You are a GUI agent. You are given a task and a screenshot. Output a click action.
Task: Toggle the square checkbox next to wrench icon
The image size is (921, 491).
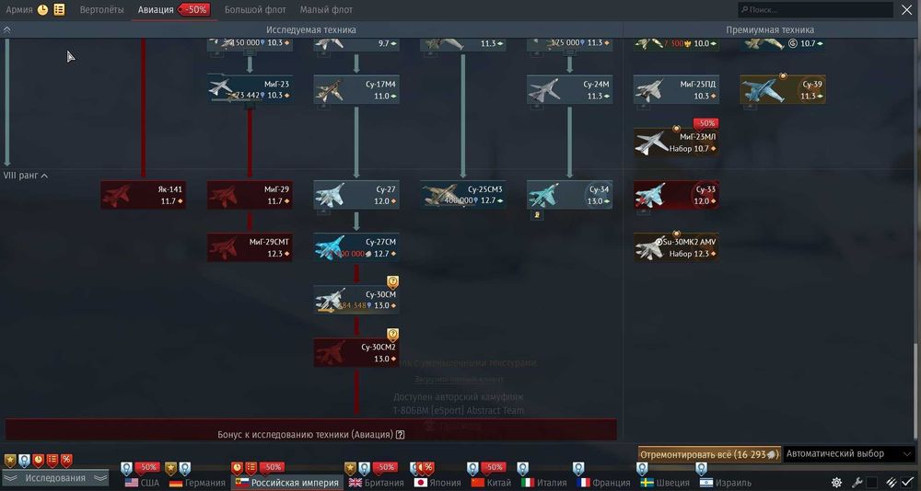pos(871,483)
